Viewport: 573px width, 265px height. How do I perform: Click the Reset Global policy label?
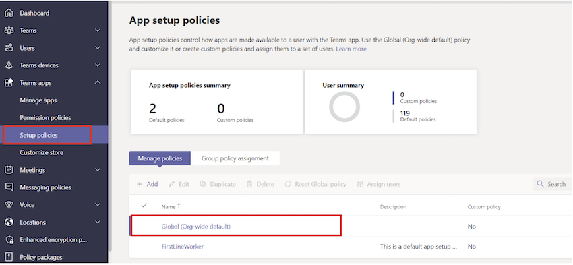click(x=320, y=184)
